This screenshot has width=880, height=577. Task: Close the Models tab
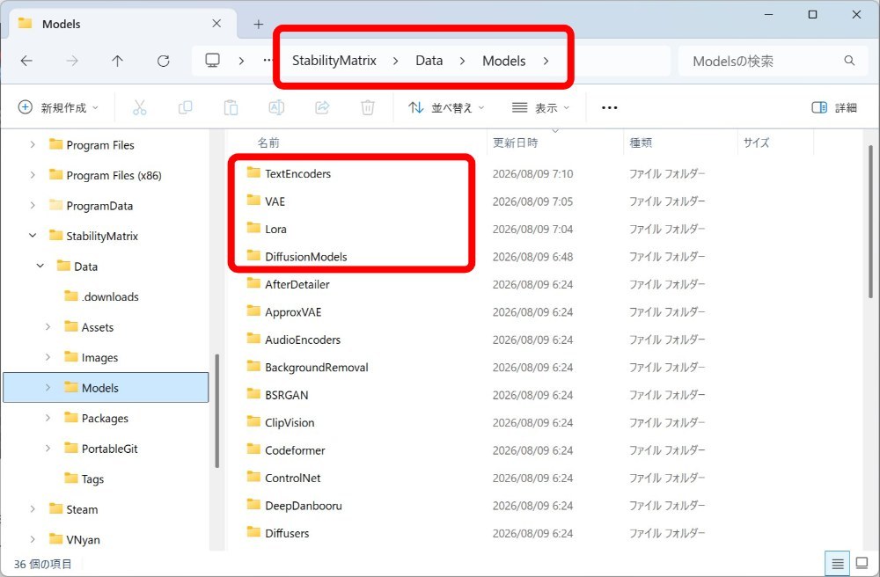[216, 24]
